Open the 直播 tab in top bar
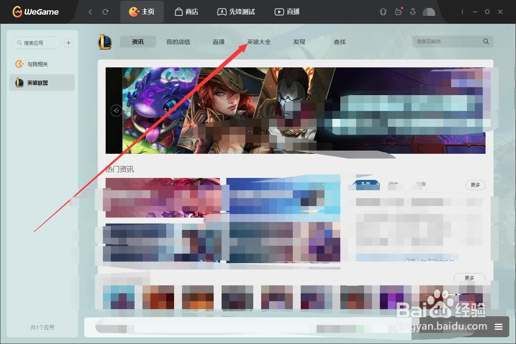Screen dimensions: 516x344 (287, 12)
